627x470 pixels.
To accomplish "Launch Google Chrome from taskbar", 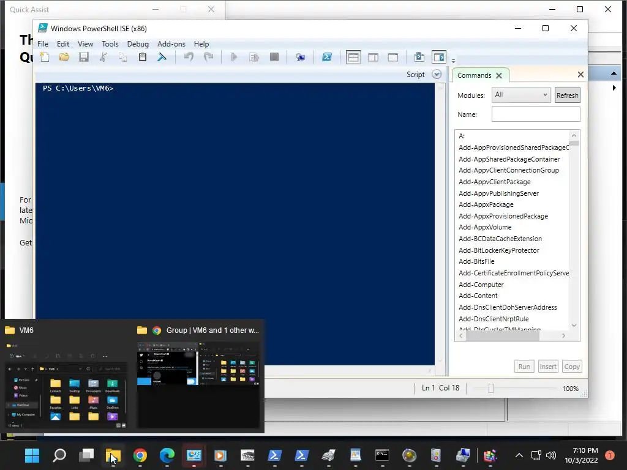I will pos(140,455).
